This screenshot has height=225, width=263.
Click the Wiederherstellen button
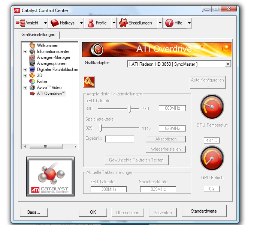pyautogui.click(x=166, y=149)
